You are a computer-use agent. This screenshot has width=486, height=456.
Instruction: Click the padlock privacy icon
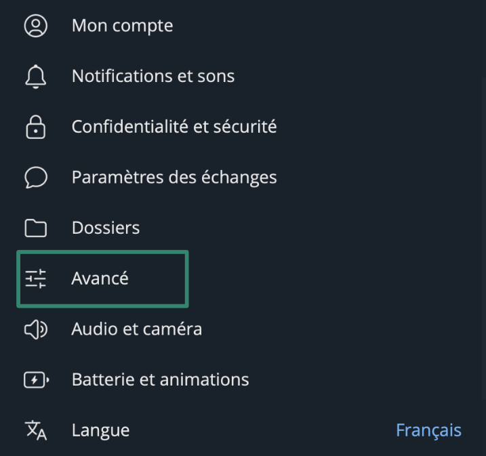click(x=36, y=127)
